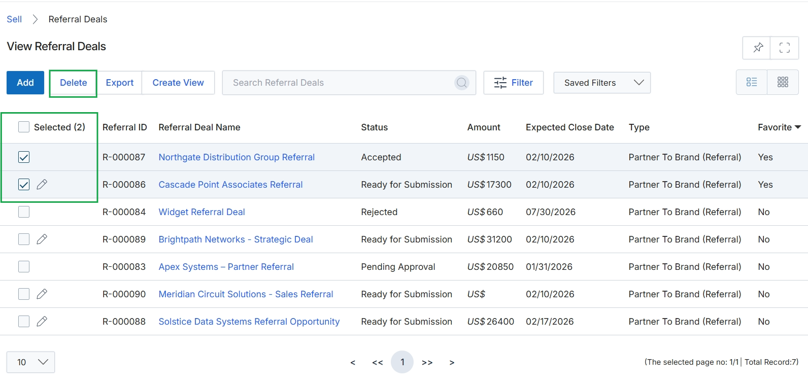
Task: Edit Solstice Data Systems row pencil
Action: pos(42,322)
